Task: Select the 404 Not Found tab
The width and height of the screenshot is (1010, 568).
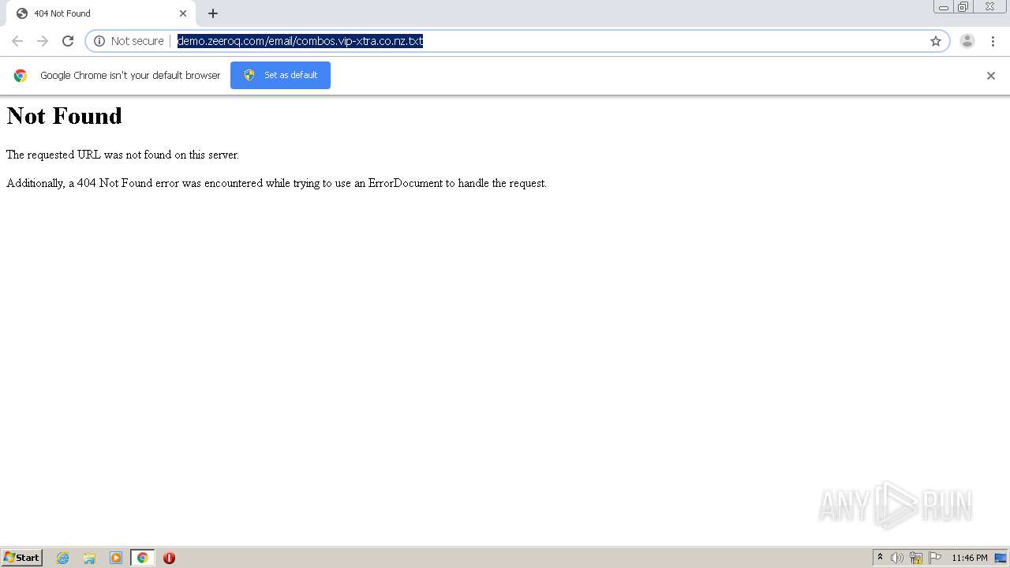Action: 101,13
